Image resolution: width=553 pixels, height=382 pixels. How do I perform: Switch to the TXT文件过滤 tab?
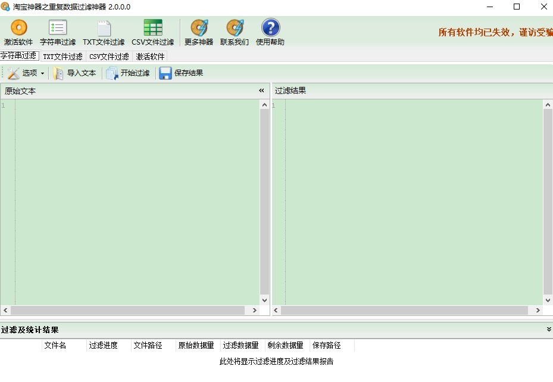62,56
